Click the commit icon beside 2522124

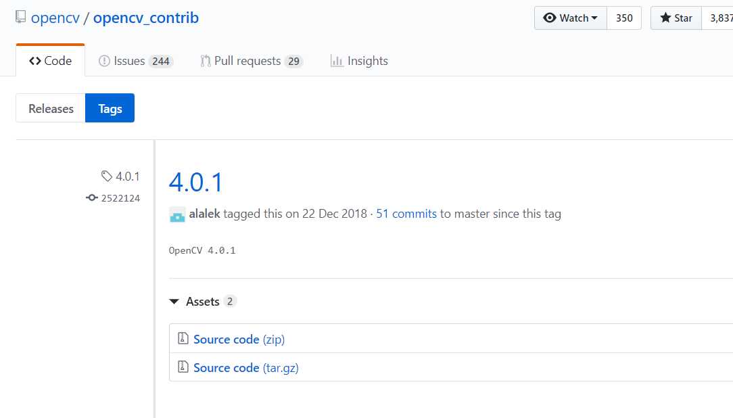pos(92,198)
